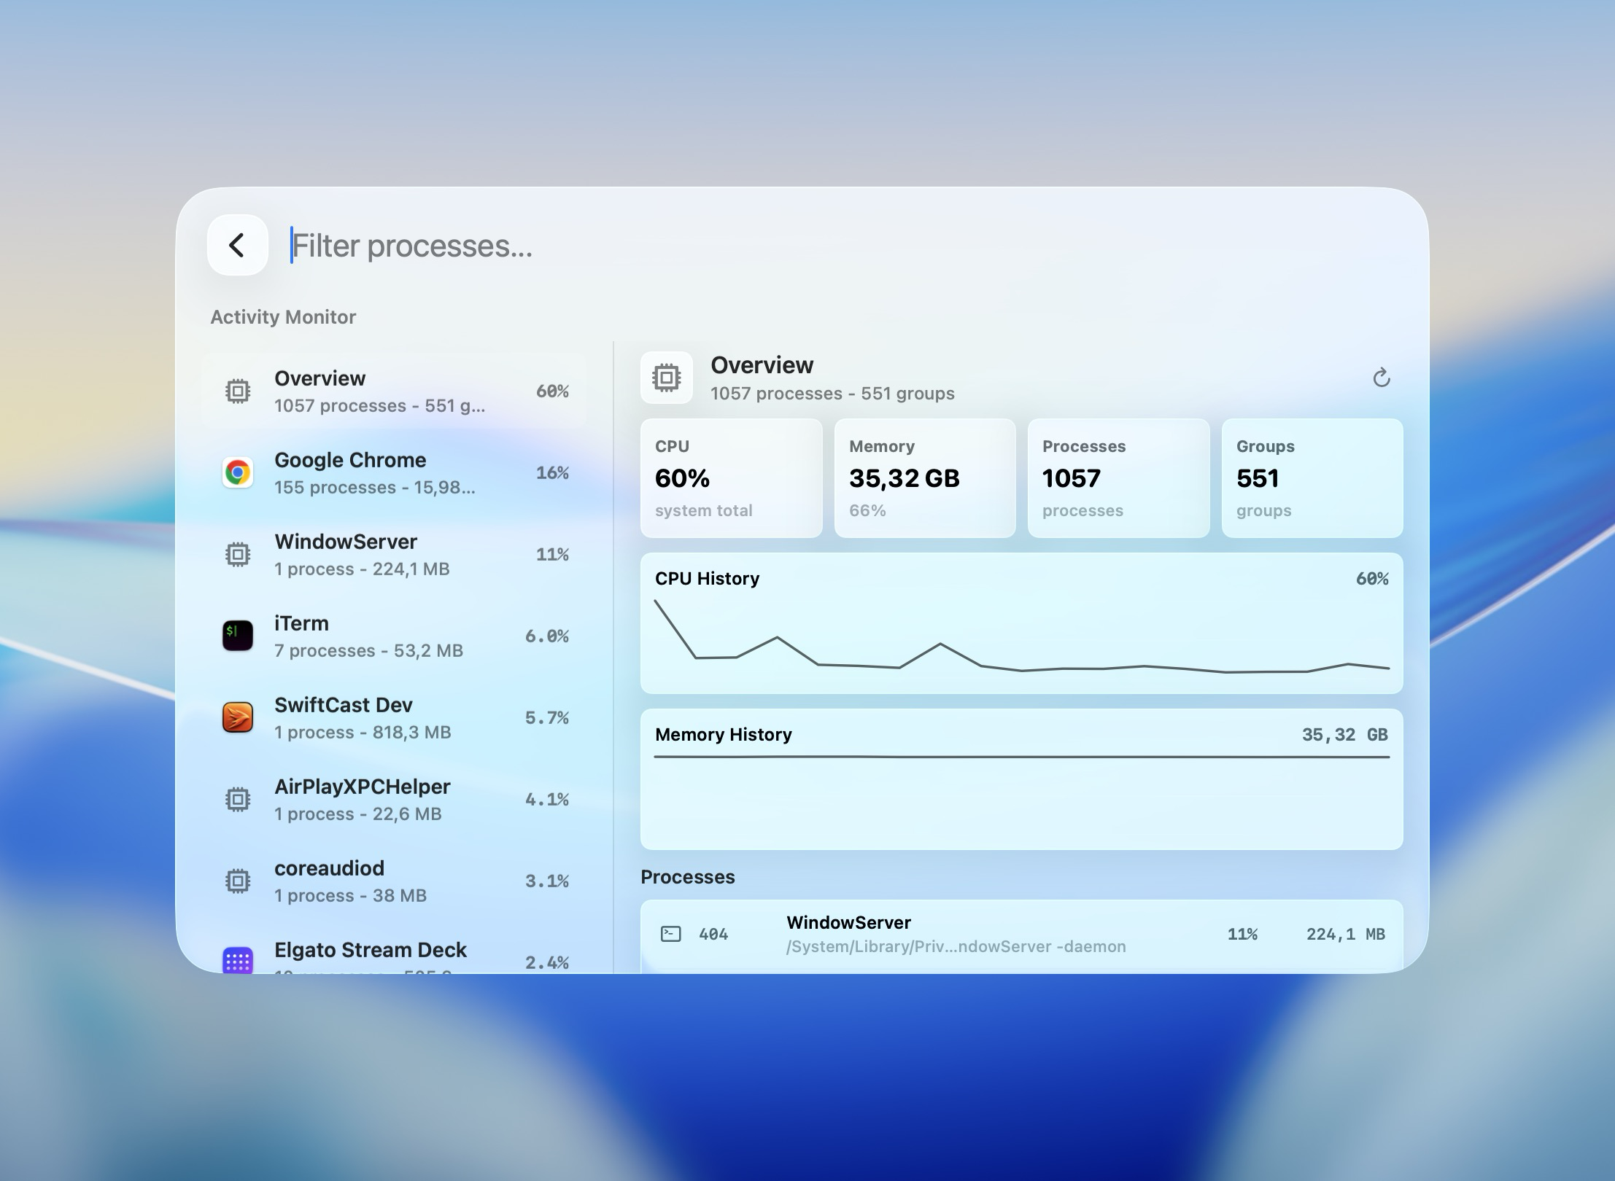Click the coreaudiod chip icon
This screenshot has height=1181, width=1615.
[237, 881]
